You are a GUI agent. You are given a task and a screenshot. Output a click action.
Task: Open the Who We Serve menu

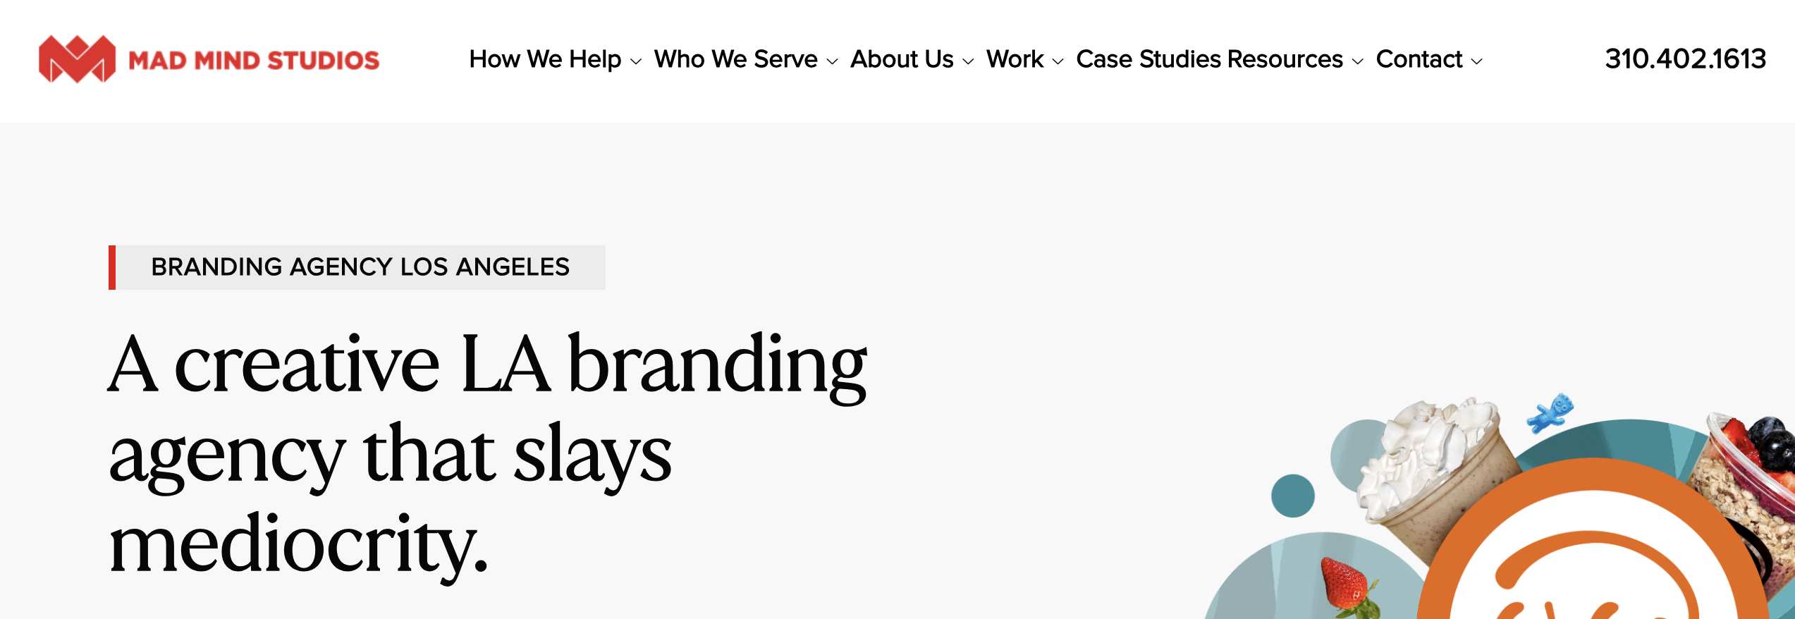735,59
